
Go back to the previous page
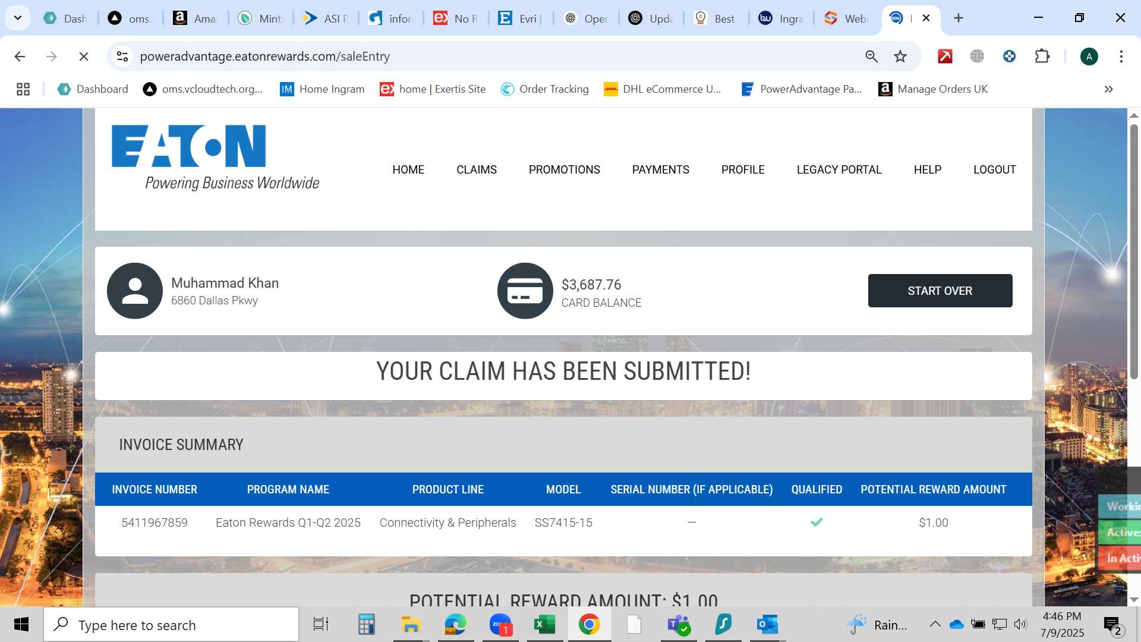(x=20, y=56)
